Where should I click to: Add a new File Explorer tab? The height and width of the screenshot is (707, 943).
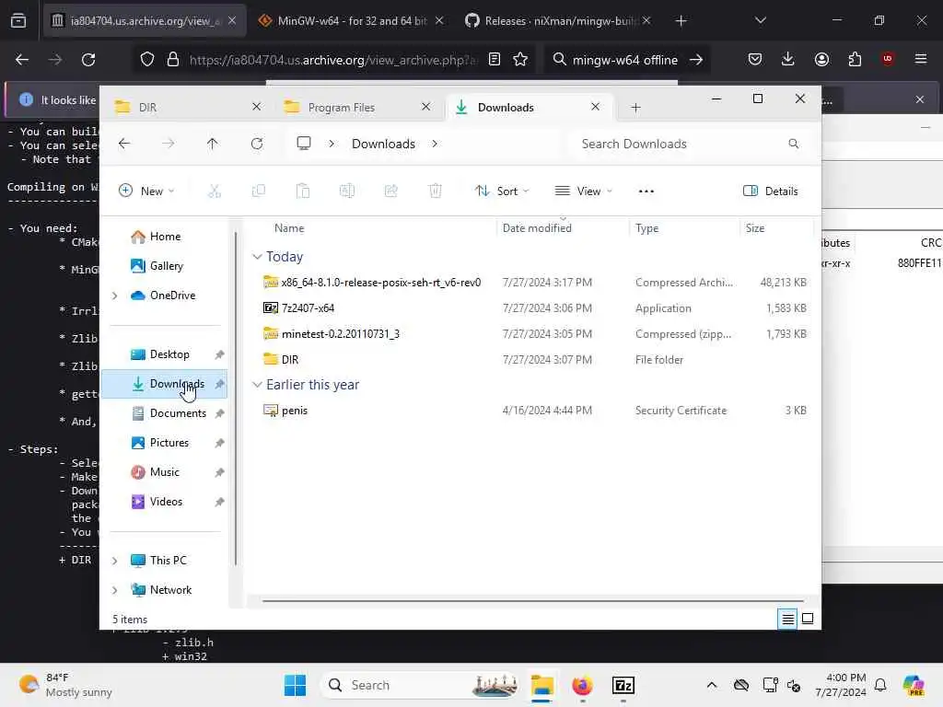click(x=635, y=107)
